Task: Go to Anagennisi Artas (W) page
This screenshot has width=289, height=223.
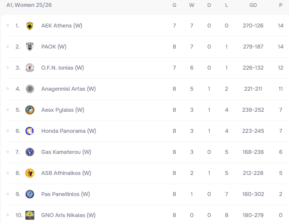Action: click(68, 89)
